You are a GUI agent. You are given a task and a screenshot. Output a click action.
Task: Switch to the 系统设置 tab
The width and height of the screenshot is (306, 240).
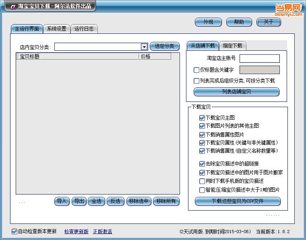pyautogui.click(x=56, y=29)
